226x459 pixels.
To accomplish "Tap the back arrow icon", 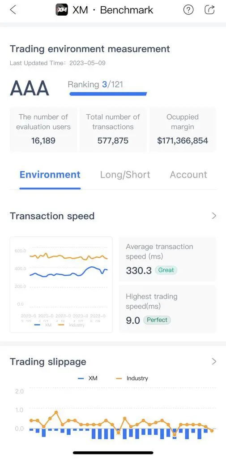I will (x=13, y=10).
